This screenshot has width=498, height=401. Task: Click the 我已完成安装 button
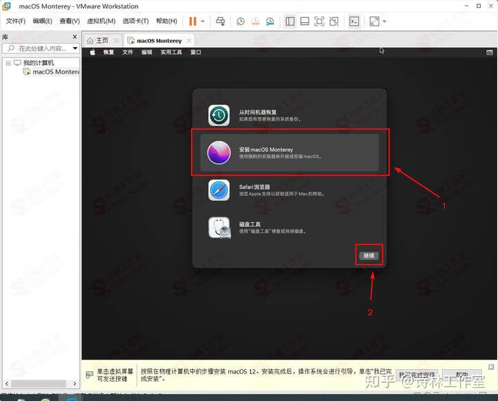(416, 375)
